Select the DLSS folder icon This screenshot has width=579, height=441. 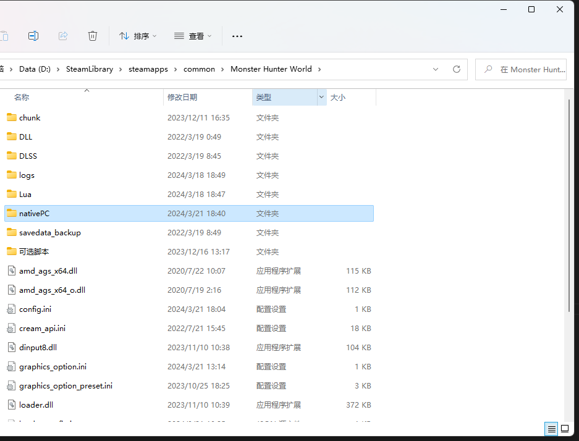tap(12, 156)
